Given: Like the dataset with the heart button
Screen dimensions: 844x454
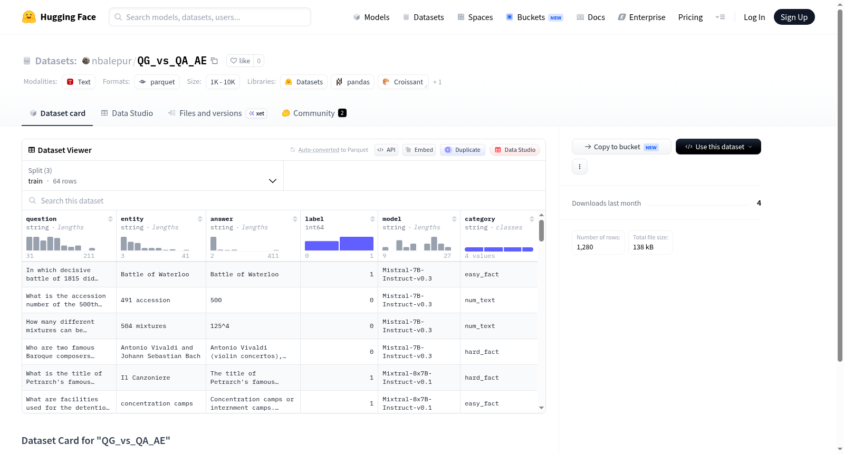Looking at the screenshot, I should click(x=240, y=61).
